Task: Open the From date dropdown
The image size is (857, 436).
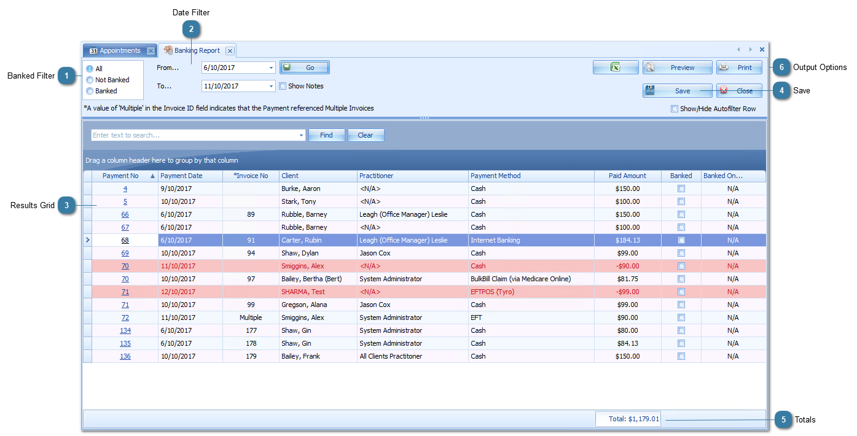Action: pos(271,68)
